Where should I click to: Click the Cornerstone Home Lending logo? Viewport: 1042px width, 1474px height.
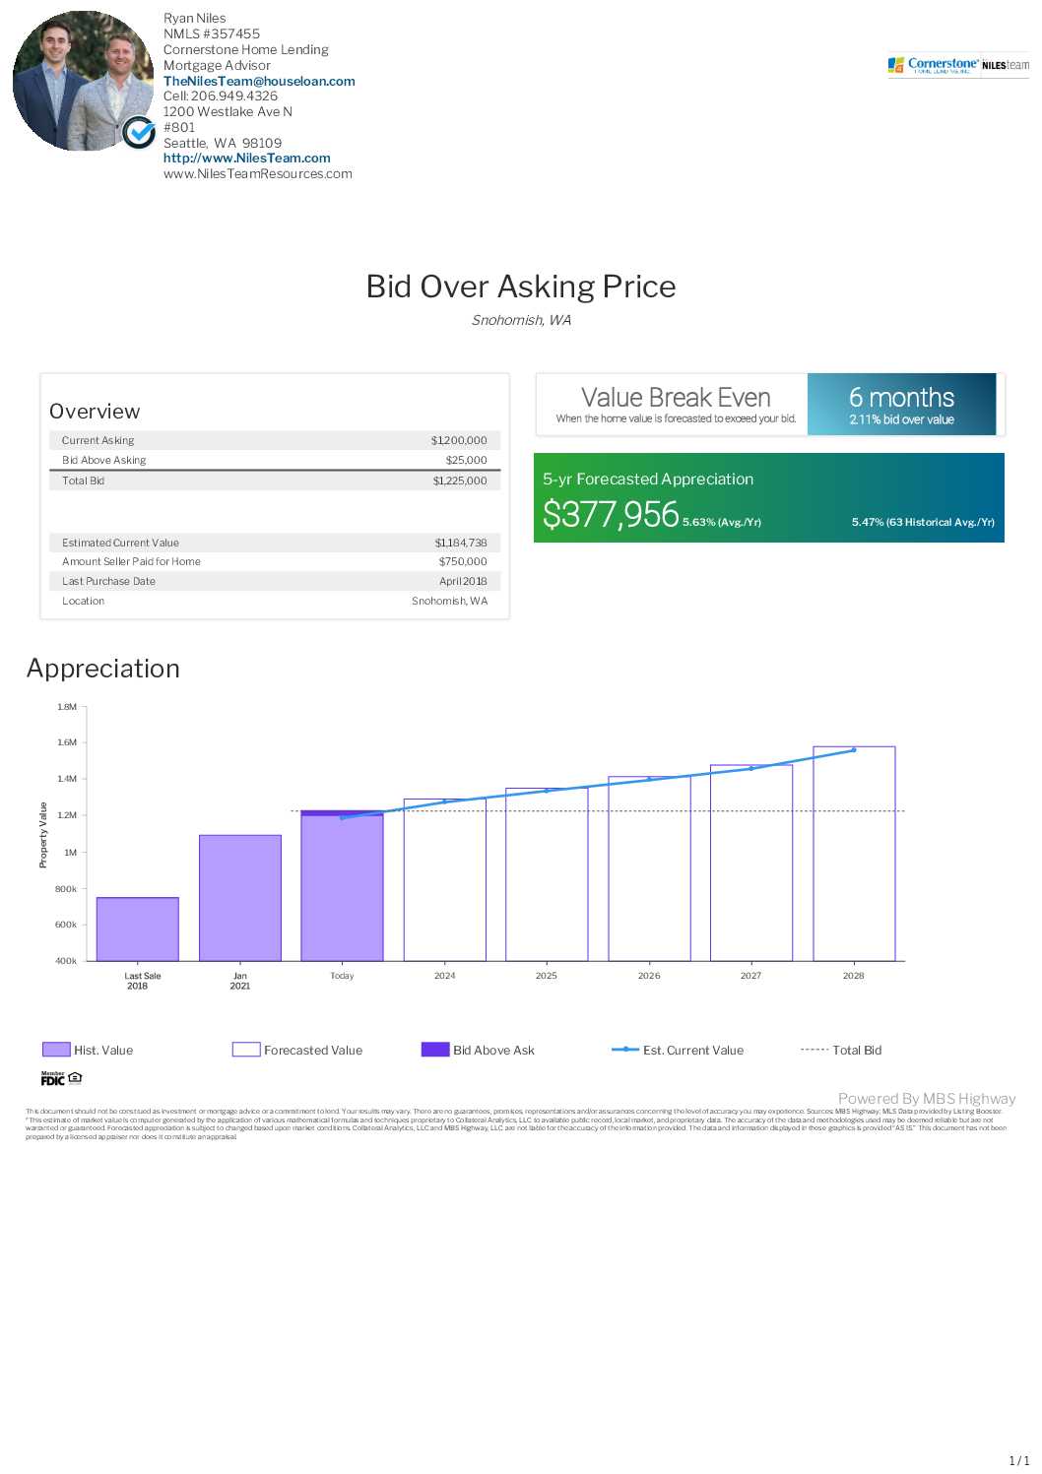(x=956, y=65)
